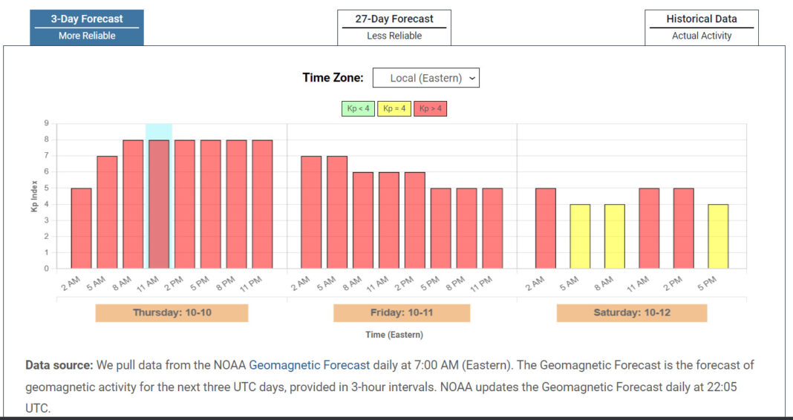Click the Thursday: 10-10 day label
Screen dimensions: 793x420
coord(172,312)
